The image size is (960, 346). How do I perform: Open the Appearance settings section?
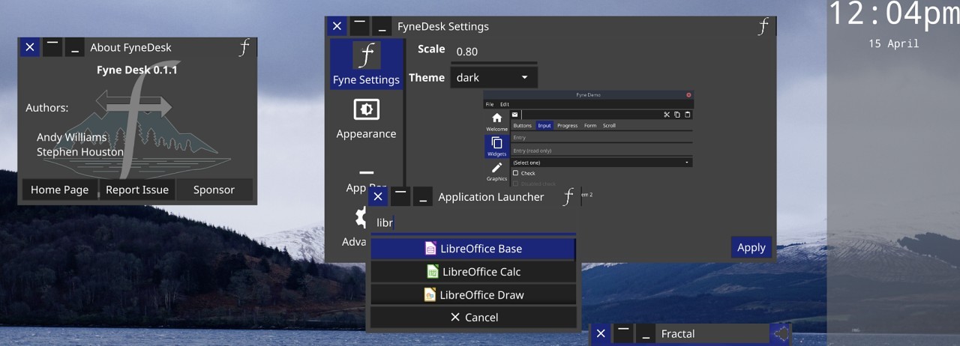pos(366,118)
